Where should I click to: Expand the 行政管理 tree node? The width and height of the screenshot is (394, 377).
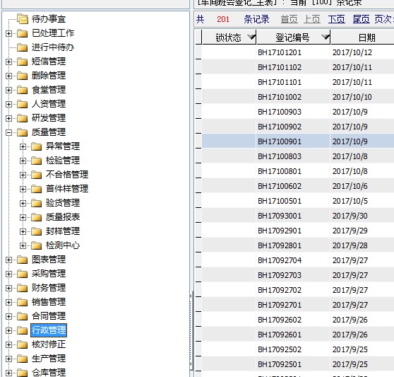[8, 330]
